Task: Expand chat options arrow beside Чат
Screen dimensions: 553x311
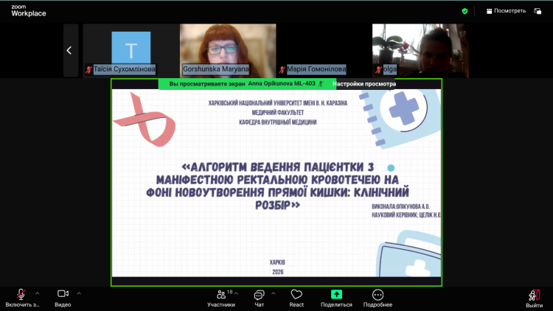Action: click(273, 293)
